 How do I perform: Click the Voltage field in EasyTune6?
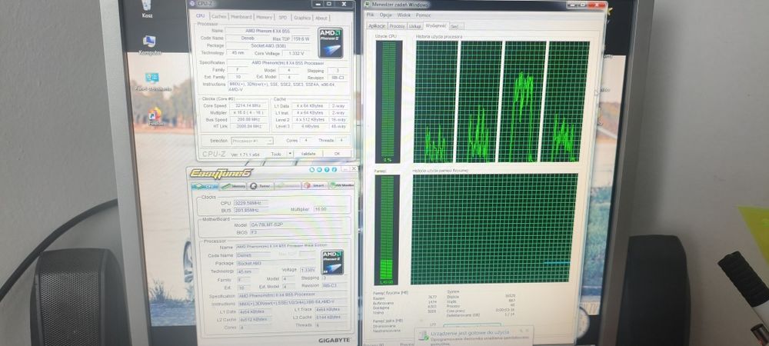coord(308,270)
